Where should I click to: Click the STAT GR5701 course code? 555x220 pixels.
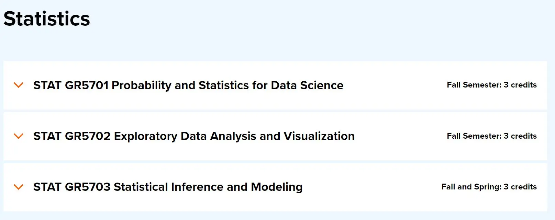(71, 85)
